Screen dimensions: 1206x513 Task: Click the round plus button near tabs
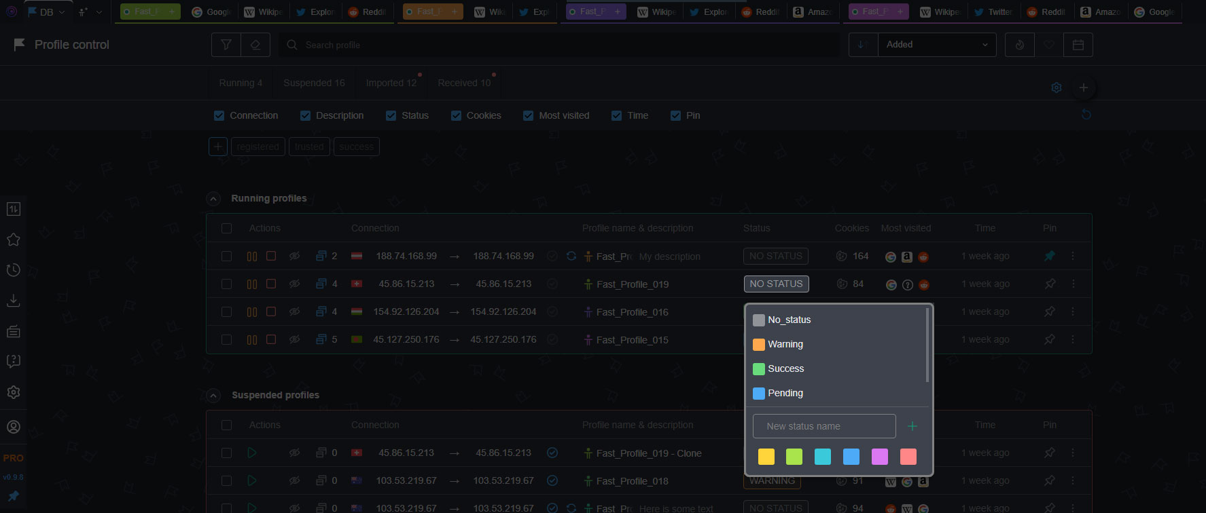tap(1084, 88)
